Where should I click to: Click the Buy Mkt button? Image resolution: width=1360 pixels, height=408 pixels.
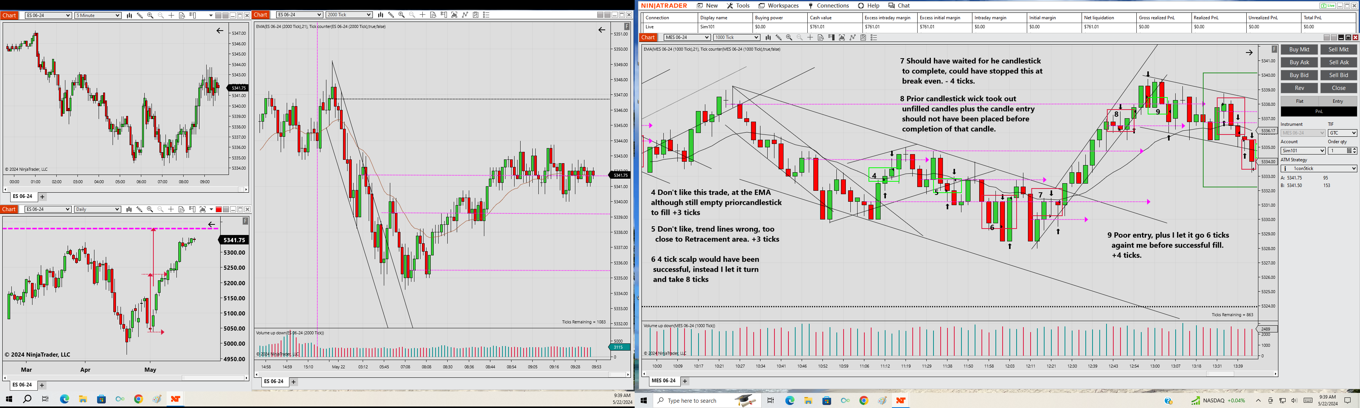pos(1299,49)
